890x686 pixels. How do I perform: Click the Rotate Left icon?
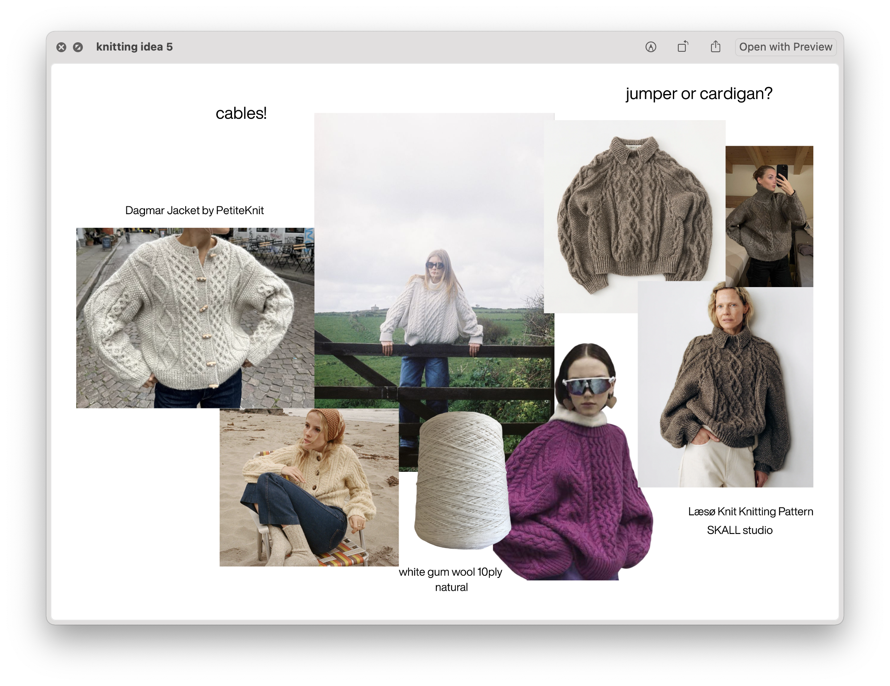[683, 47]
